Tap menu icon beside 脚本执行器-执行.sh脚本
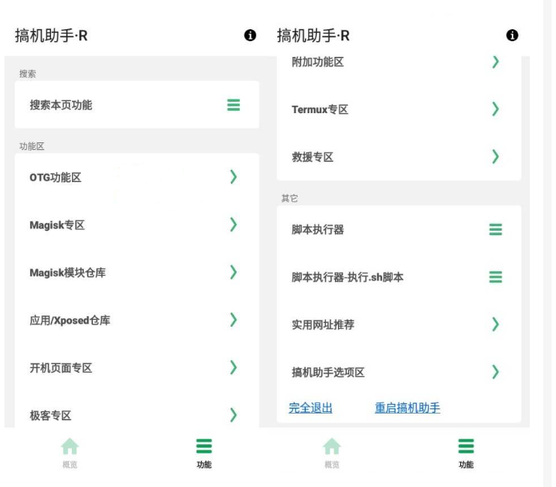 pos(495,276)
